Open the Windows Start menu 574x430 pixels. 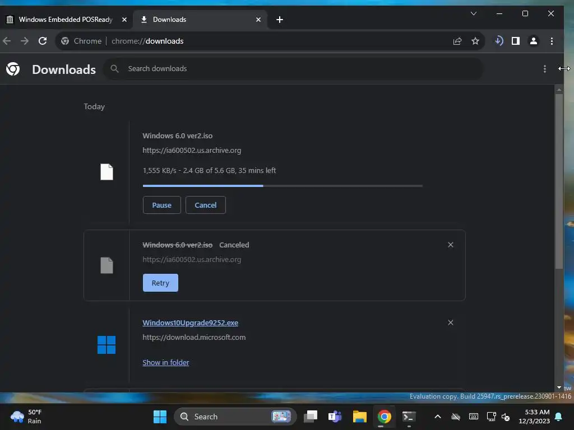click(x=160, y=417)
